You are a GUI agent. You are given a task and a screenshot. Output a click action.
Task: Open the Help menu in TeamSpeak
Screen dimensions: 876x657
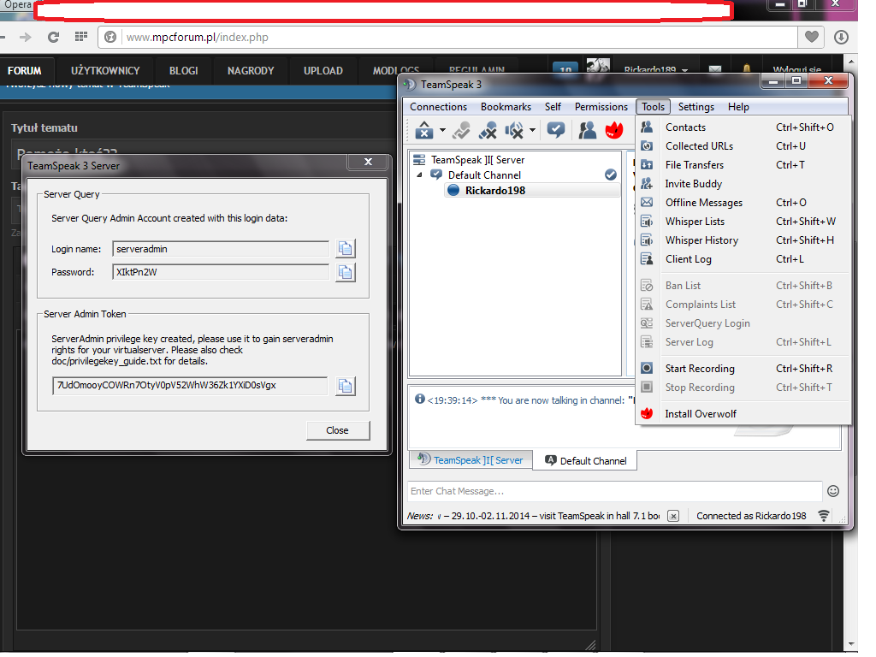tap(738, 107)
